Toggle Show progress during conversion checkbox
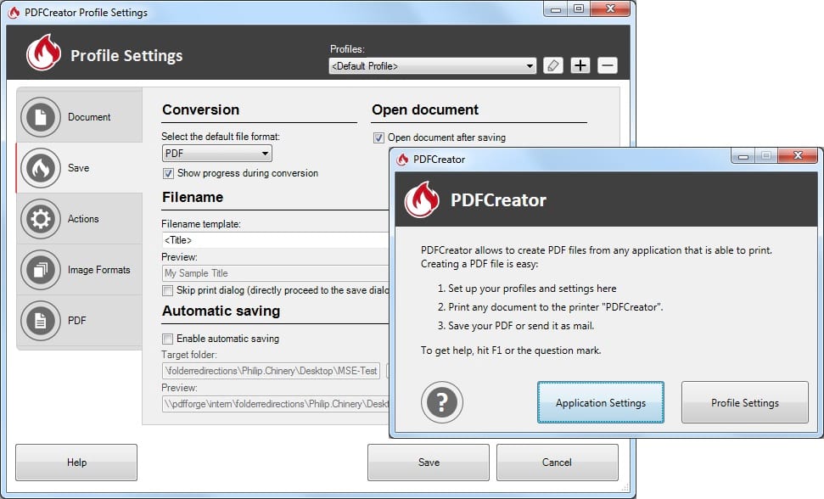 pyautogui.click(x=168, y=173)
